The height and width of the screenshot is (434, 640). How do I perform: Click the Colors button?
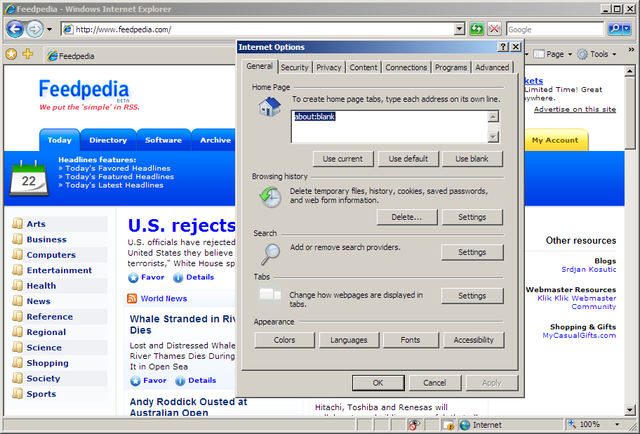click(284, 340)
